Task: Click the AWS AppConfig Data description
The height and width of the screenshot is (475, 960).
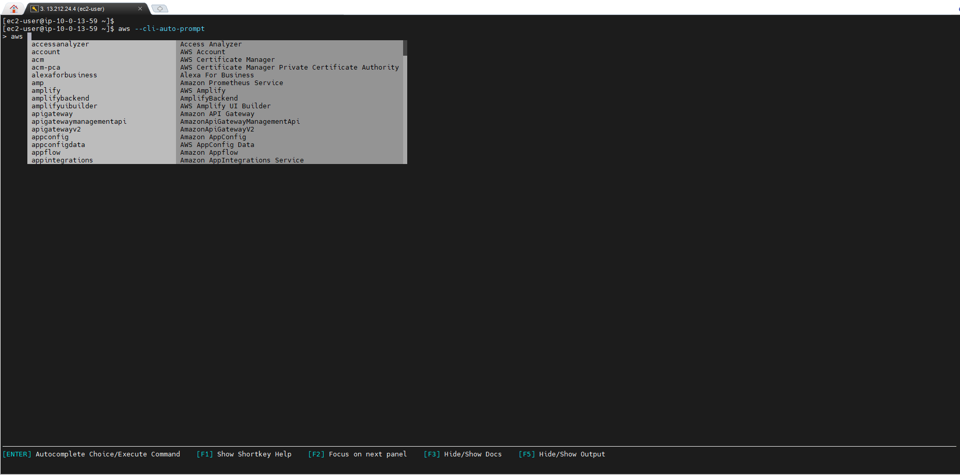Action: tap(217, 145)
